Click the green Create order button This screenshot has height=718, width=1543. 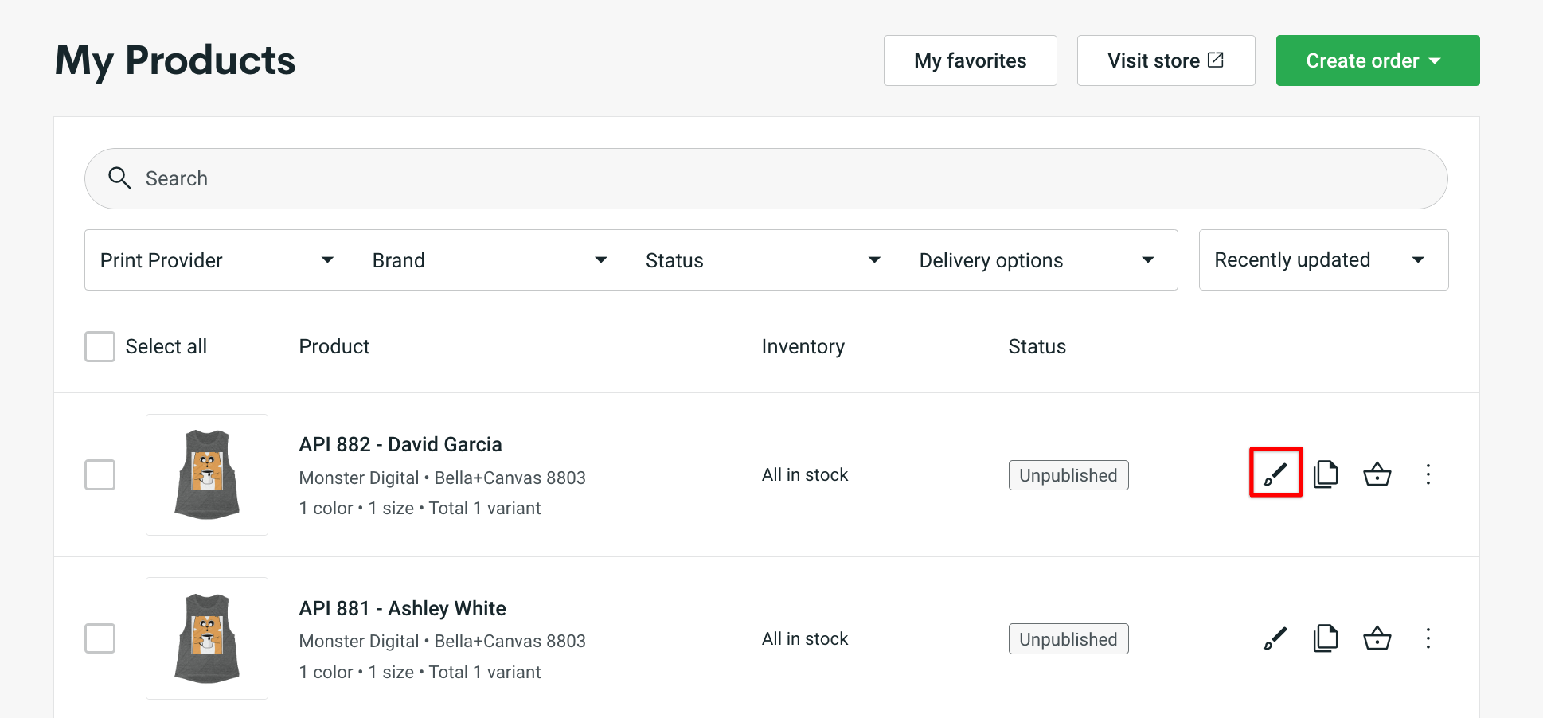pos(1377,60)
